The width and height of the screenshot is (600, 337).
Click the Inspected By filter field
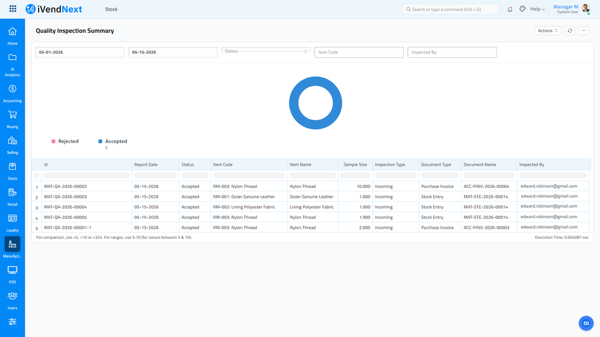[452, 52]
